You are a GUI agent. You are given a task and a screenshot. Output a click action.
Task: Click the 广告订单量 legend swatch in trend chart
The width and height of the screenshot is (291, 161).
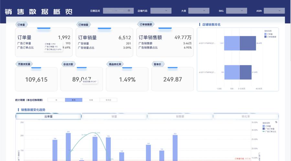pyautogui.click(x=264, y=129)
